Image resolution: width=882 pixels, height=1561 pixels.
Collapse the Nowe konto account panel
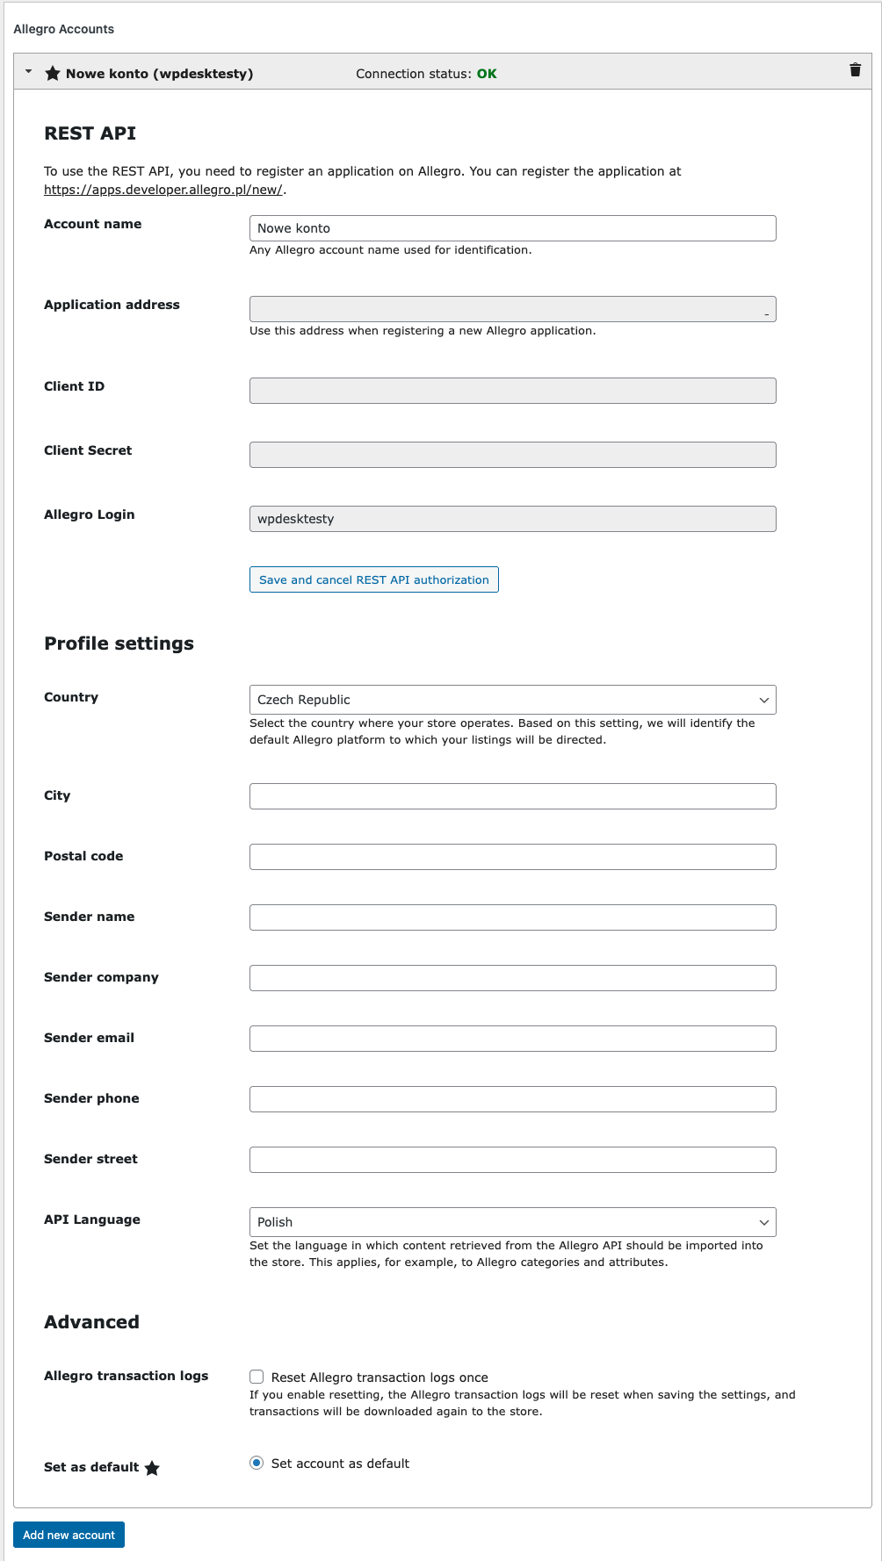[x=29, y=74]
